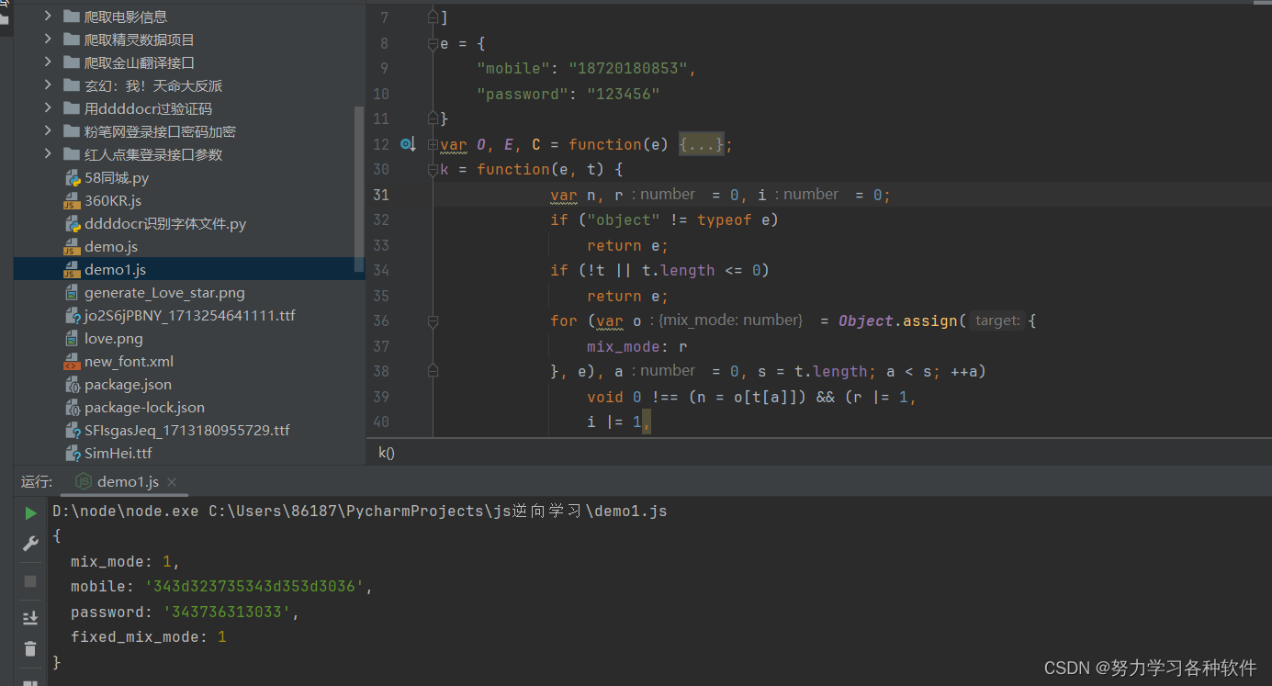The width and height of the screenshot is (1272, 686).
Task: Select file love.png in project tree
Action: 114,338
